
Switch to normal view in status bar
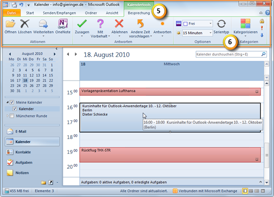click(245, 191)
